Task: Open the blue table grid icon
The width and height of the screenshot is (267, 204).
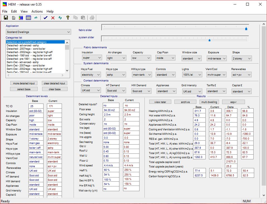Action: (28, 18)
